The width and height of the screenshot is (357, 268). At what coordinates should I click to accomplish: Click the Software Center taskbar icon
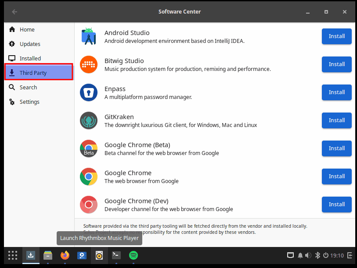(x=31, y=255)
